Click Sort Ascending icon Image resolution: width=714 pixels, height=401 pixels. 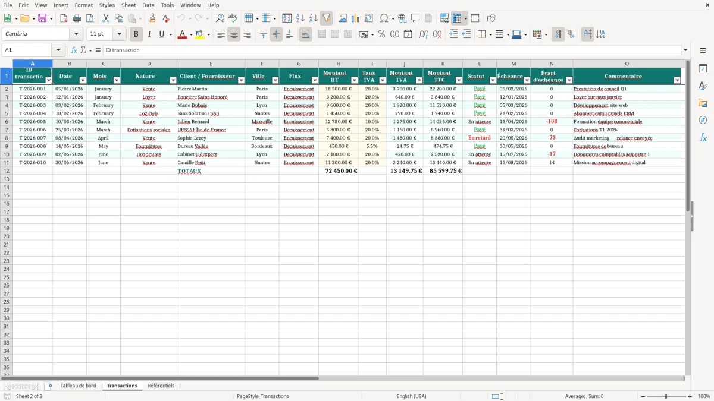(300, 18)
